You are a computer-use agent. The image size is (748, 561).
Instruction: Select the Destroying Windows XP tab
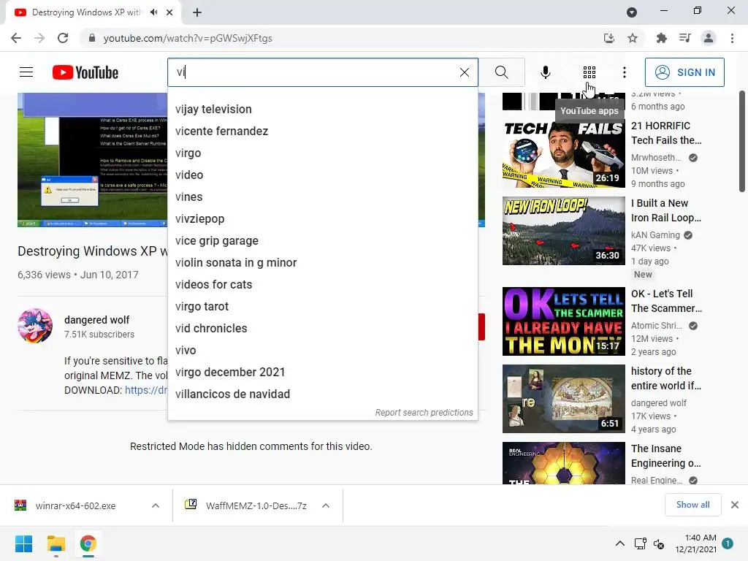pos(86,12)
